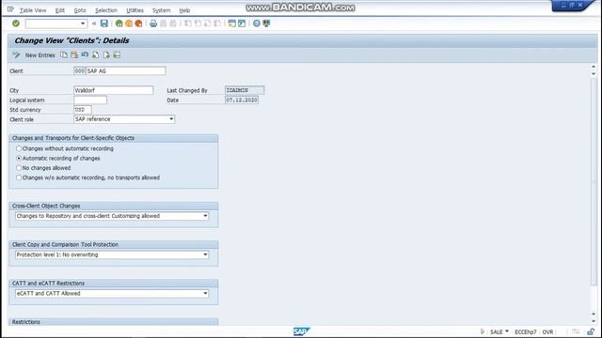Click the SAP window menu icon

tap(10, 9)
